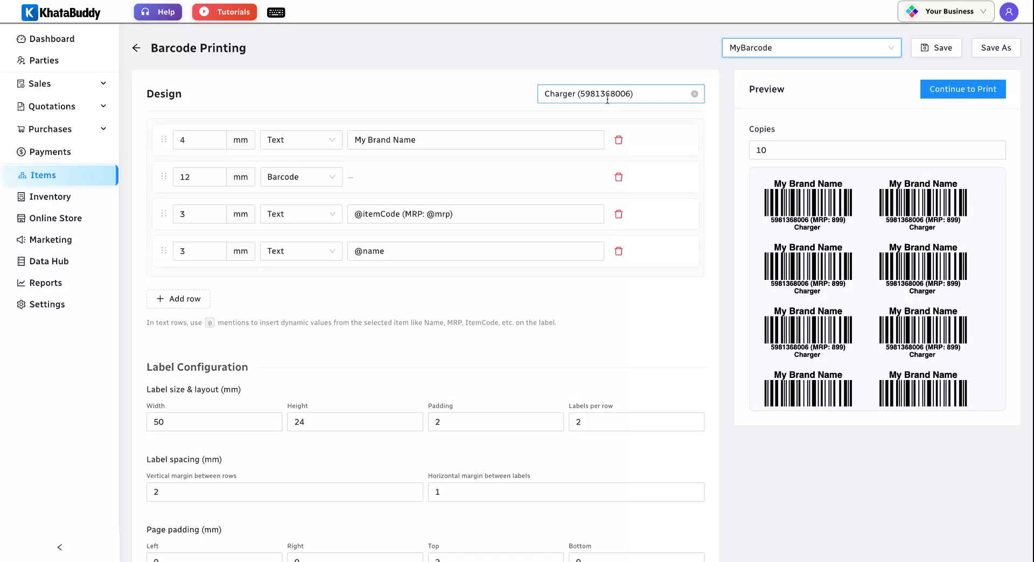This screenshot has height=562, width=1034.
Task: Grab the drag handle of My Brand Name row
Action: tap(164, 139)
